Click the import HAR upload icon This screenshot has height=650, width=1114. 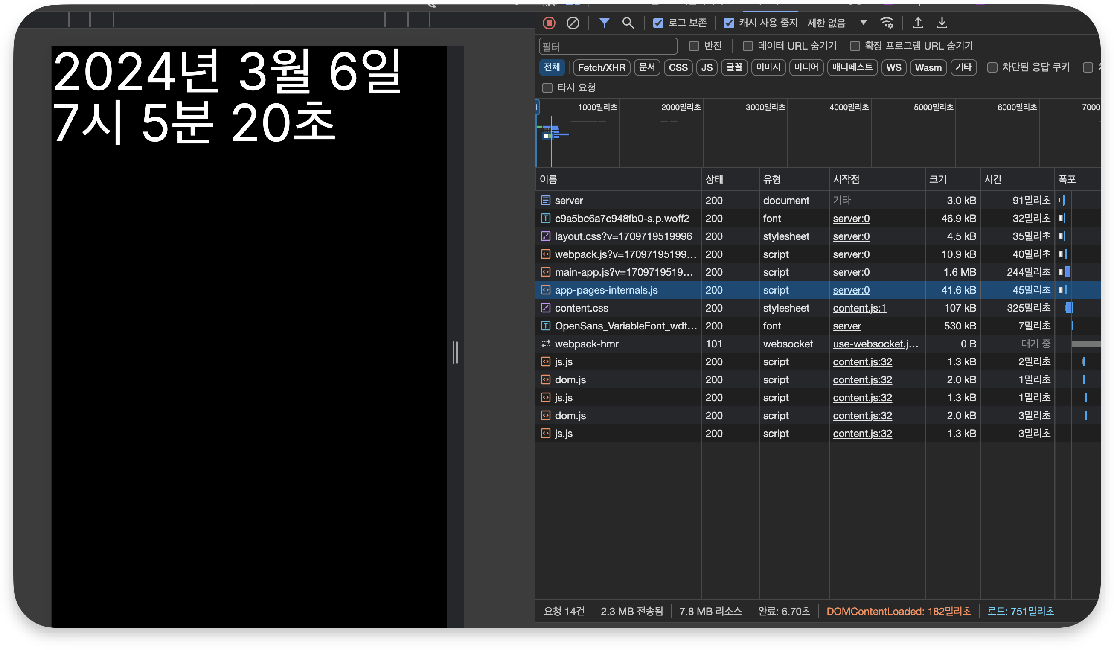pos(918,23)
